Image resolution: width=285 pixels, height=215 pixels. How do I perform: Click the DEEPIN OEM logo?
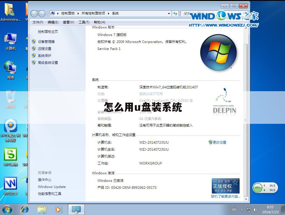pyautogui.click(x=225, y=102)
